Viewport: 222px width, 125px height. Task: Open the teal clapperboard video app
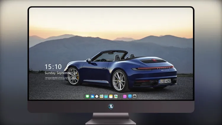coord(106,96)
